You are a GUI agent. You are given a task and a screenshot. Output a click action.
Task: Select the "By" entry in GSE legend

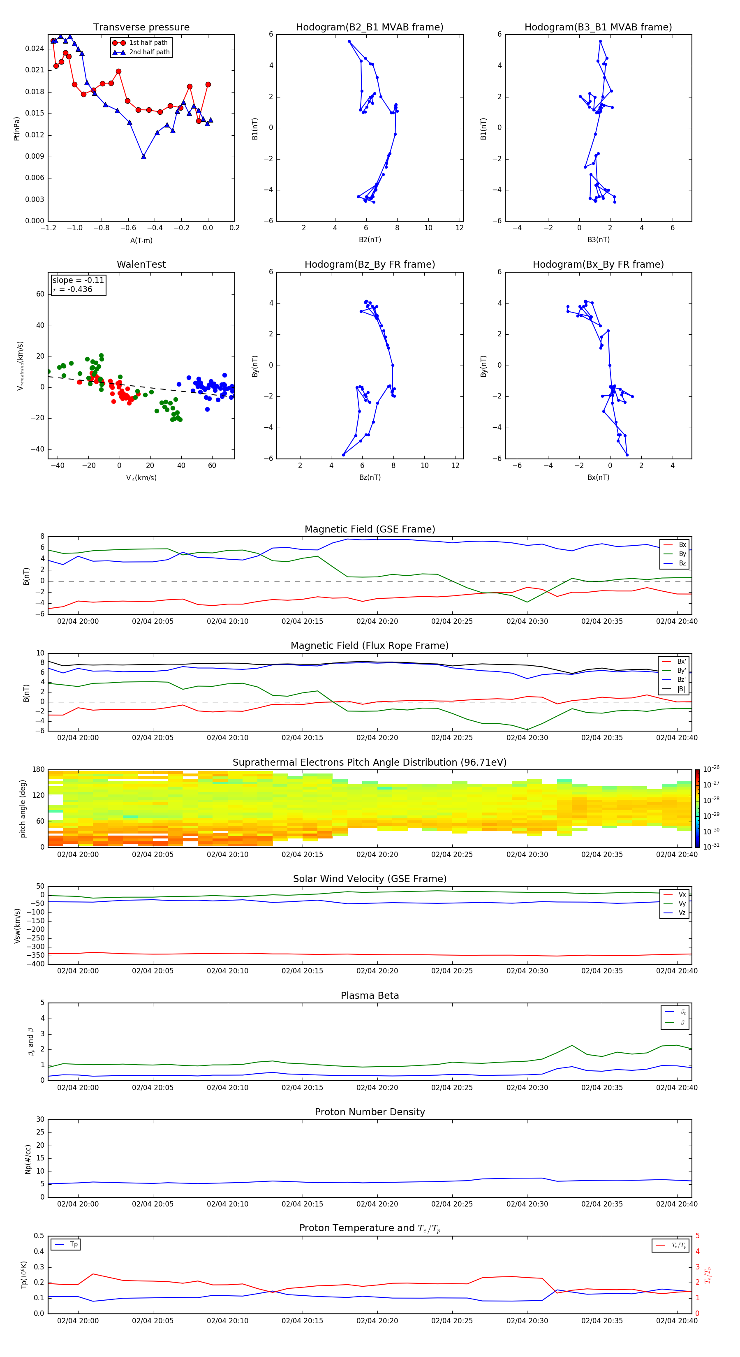click(675, 553)
